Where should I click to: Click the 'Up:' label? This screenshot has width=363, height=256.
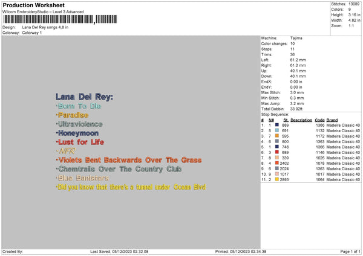tap(264, 71)
